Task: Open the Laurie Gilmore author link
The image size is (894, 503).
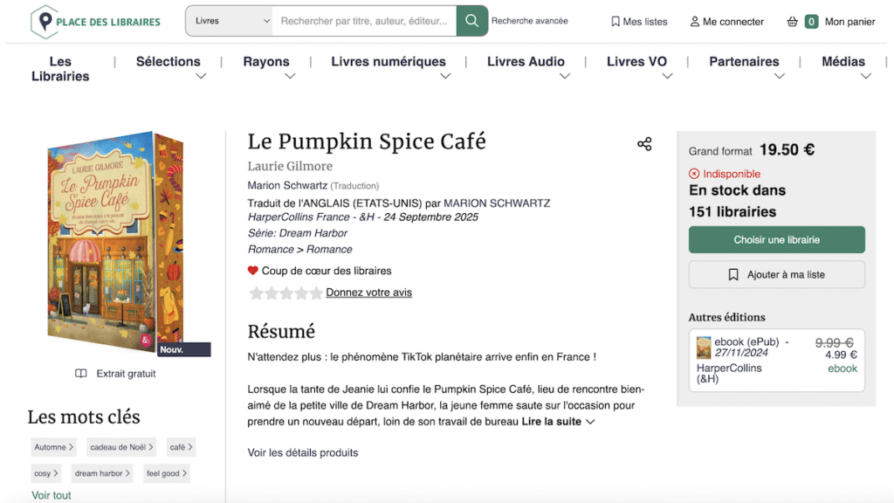Action: coord(290,166)
